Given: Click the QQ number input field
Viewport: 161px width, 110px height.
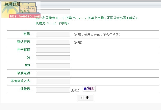Looking at the screenshot, I should tap(53, 58).
